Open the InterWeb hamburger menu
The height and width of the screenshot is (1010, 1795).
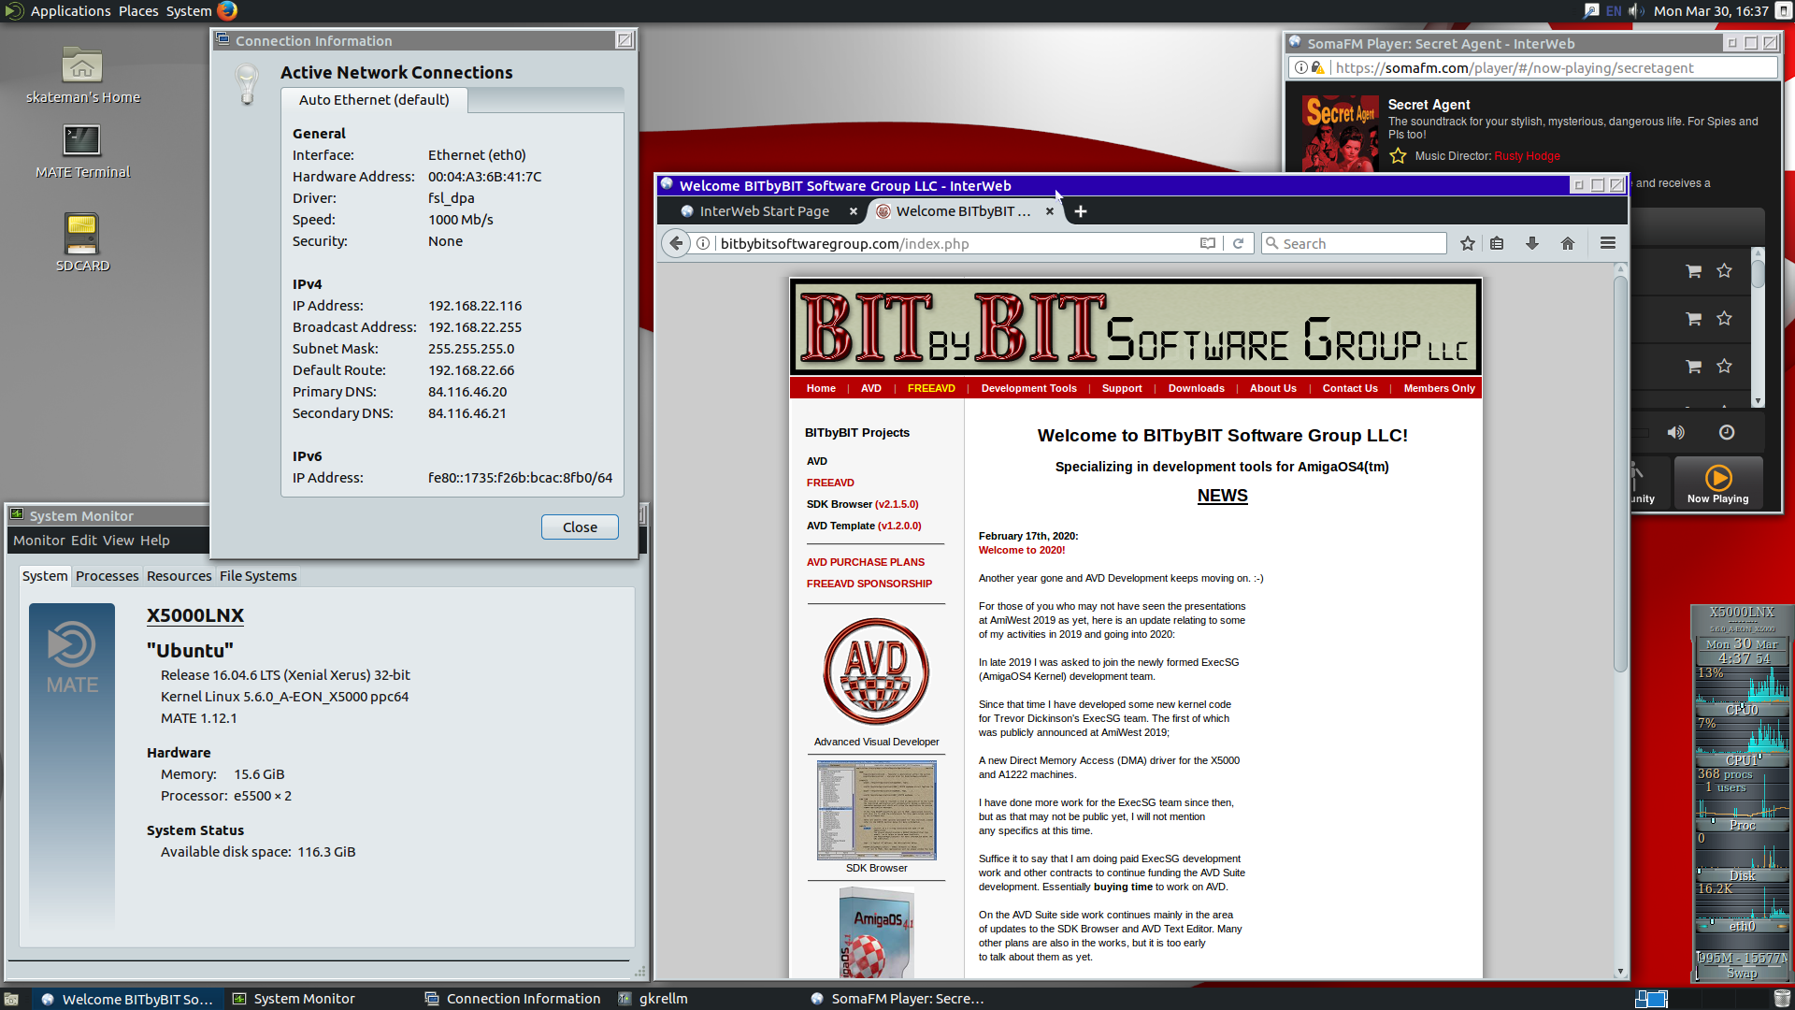point(1608,243)
